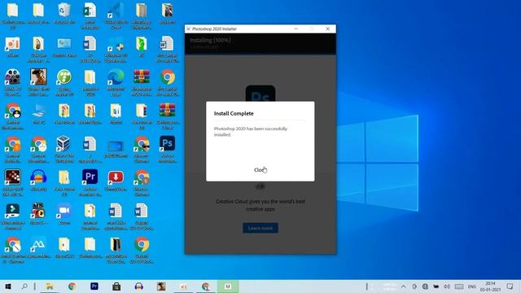Select the Adobe Premiere Pro desktop shortcut
521x293 pixels.
90,183
